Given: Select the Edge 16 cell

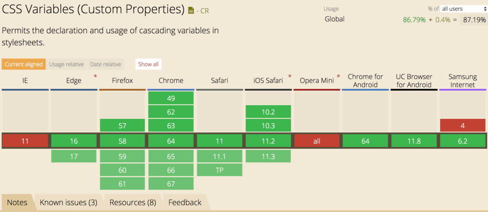Looking at the screenshot, I should 74,141.
